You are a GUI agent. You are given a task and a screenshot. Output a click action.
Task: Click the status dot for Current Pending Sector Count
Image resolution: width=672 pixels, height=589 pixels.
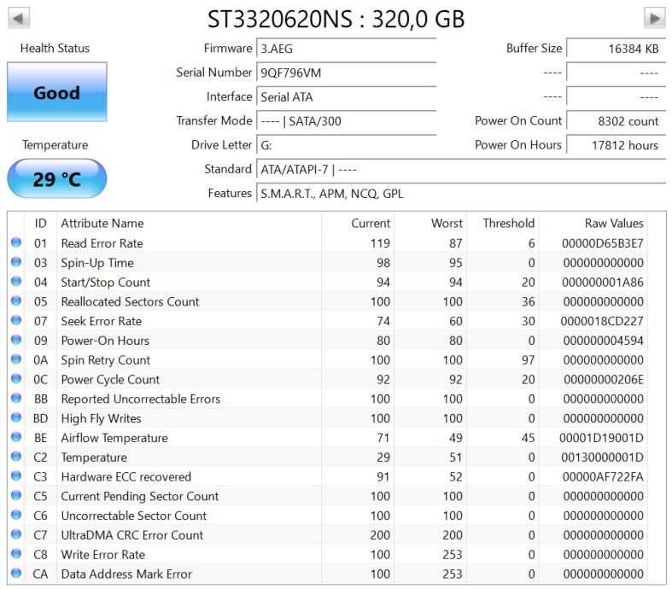point(16,495)
